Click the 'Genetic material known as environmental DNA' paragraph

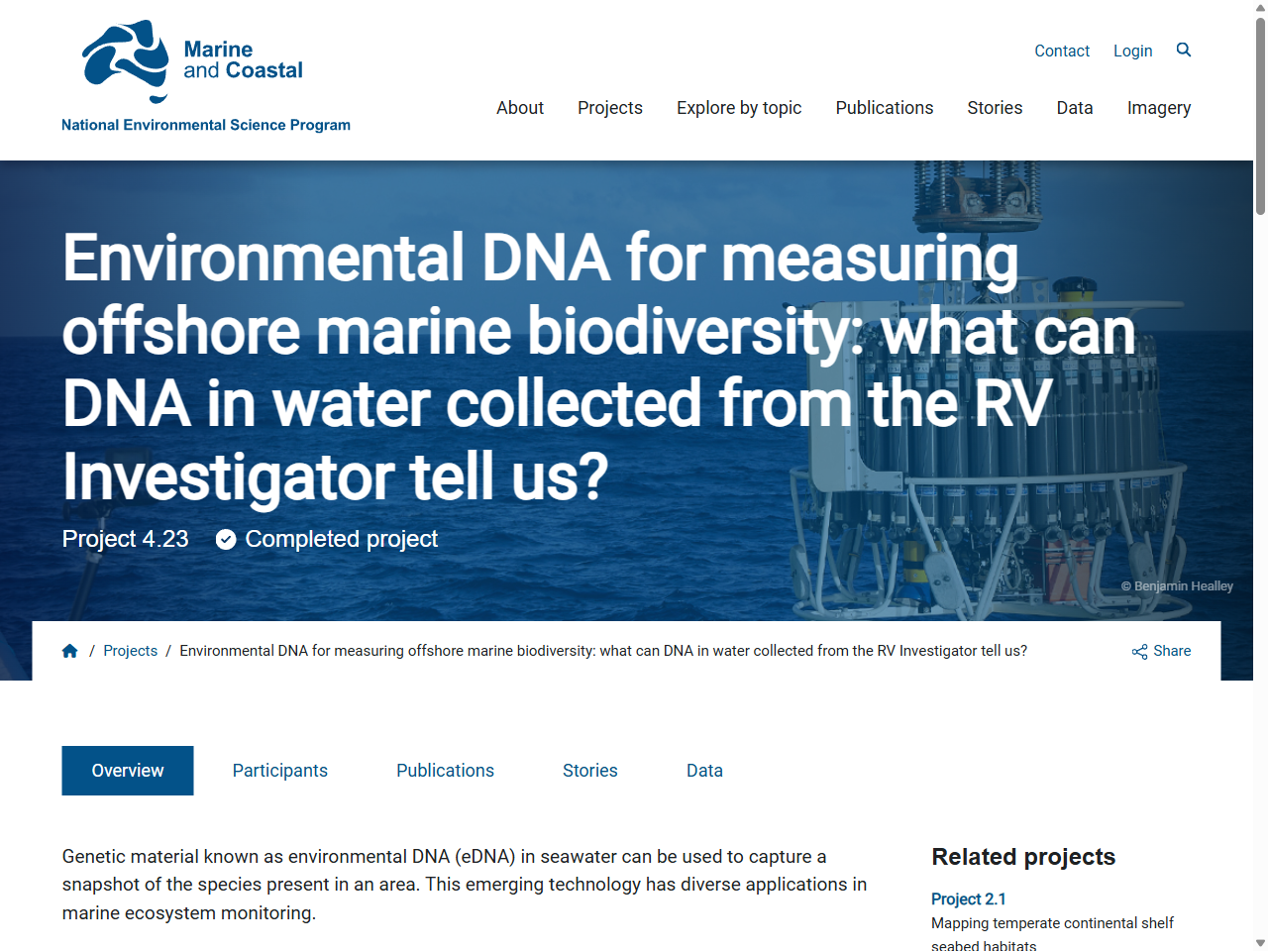click(465, 885)
